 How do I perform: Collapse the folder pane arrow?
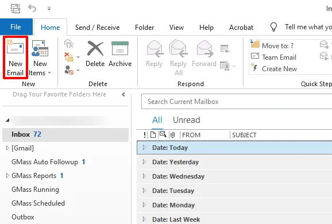123,94
